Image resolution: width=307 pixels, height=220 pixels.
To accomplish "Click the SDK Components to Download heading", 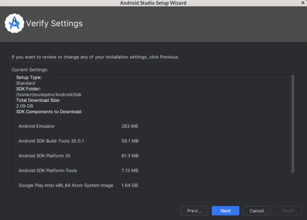I will (49, 112).
